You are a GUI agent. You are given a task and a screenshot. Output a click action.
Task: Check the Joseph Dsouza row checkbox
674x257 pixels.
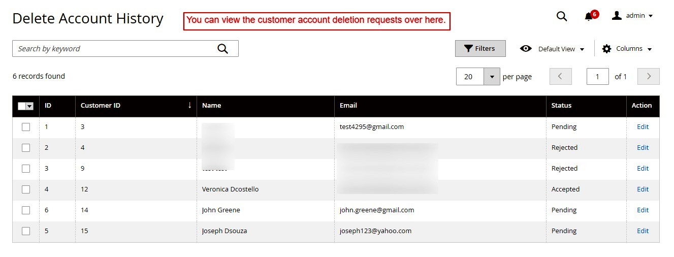pos(26,231)
